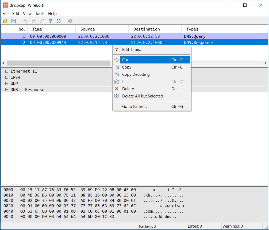Expand the IPv4 tree node

pyautogui.click(x=7, y=77)
